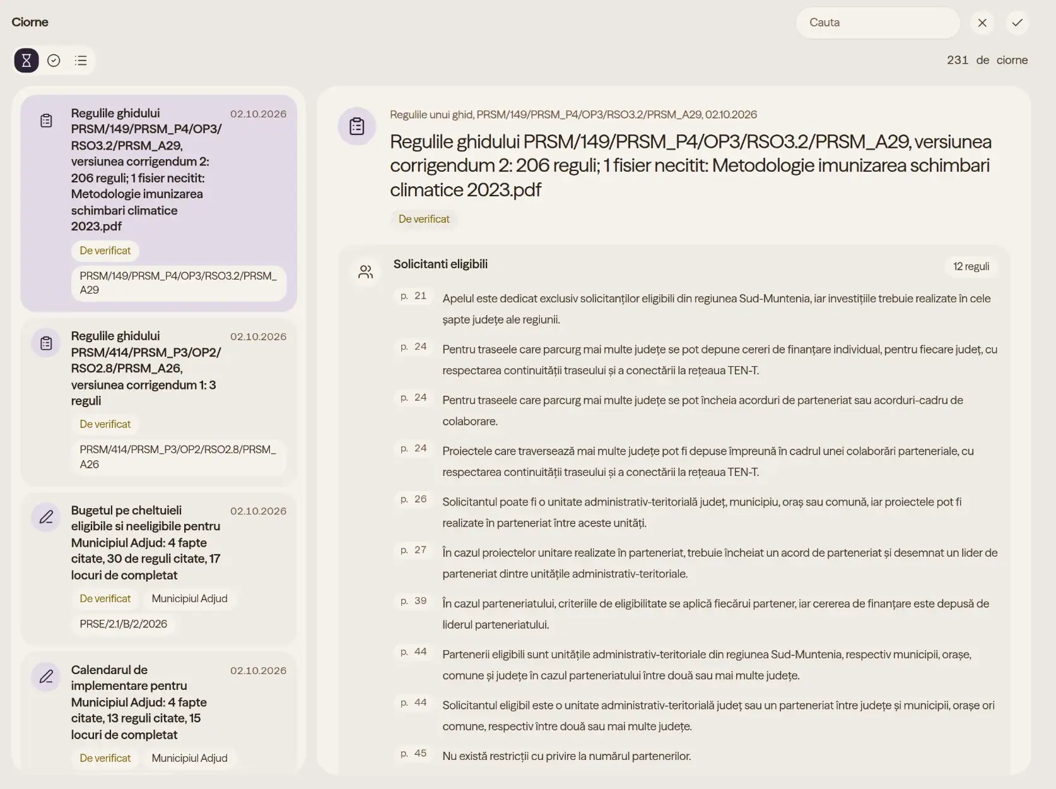
Task: Click page reference p. 39
Action: (414, 601)
